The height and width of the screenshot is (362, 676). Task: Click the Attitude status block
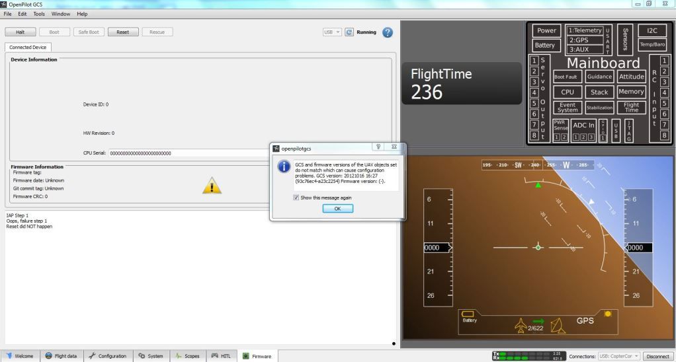click(x=631, y=77)
